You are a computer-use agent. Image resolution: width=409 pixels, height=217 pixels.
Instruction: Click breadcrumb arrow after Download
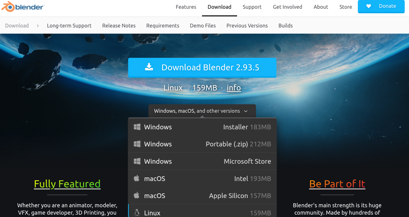tap(38, 26)
